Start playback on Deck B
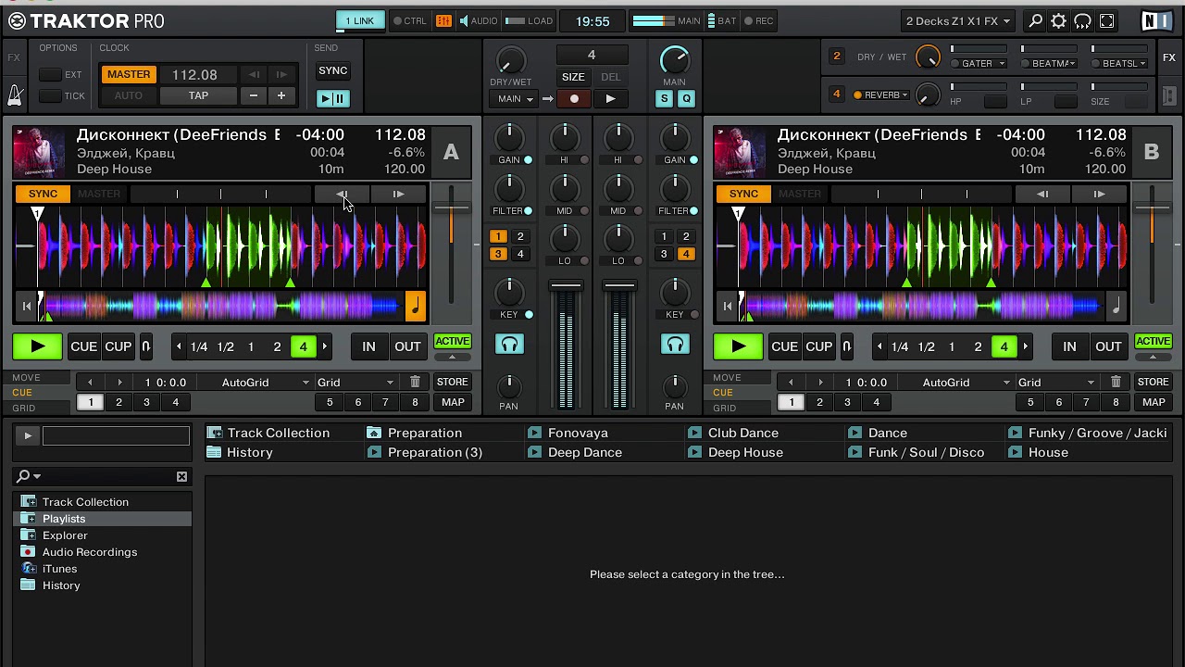The image size is (1185, 667). point(738,346)
